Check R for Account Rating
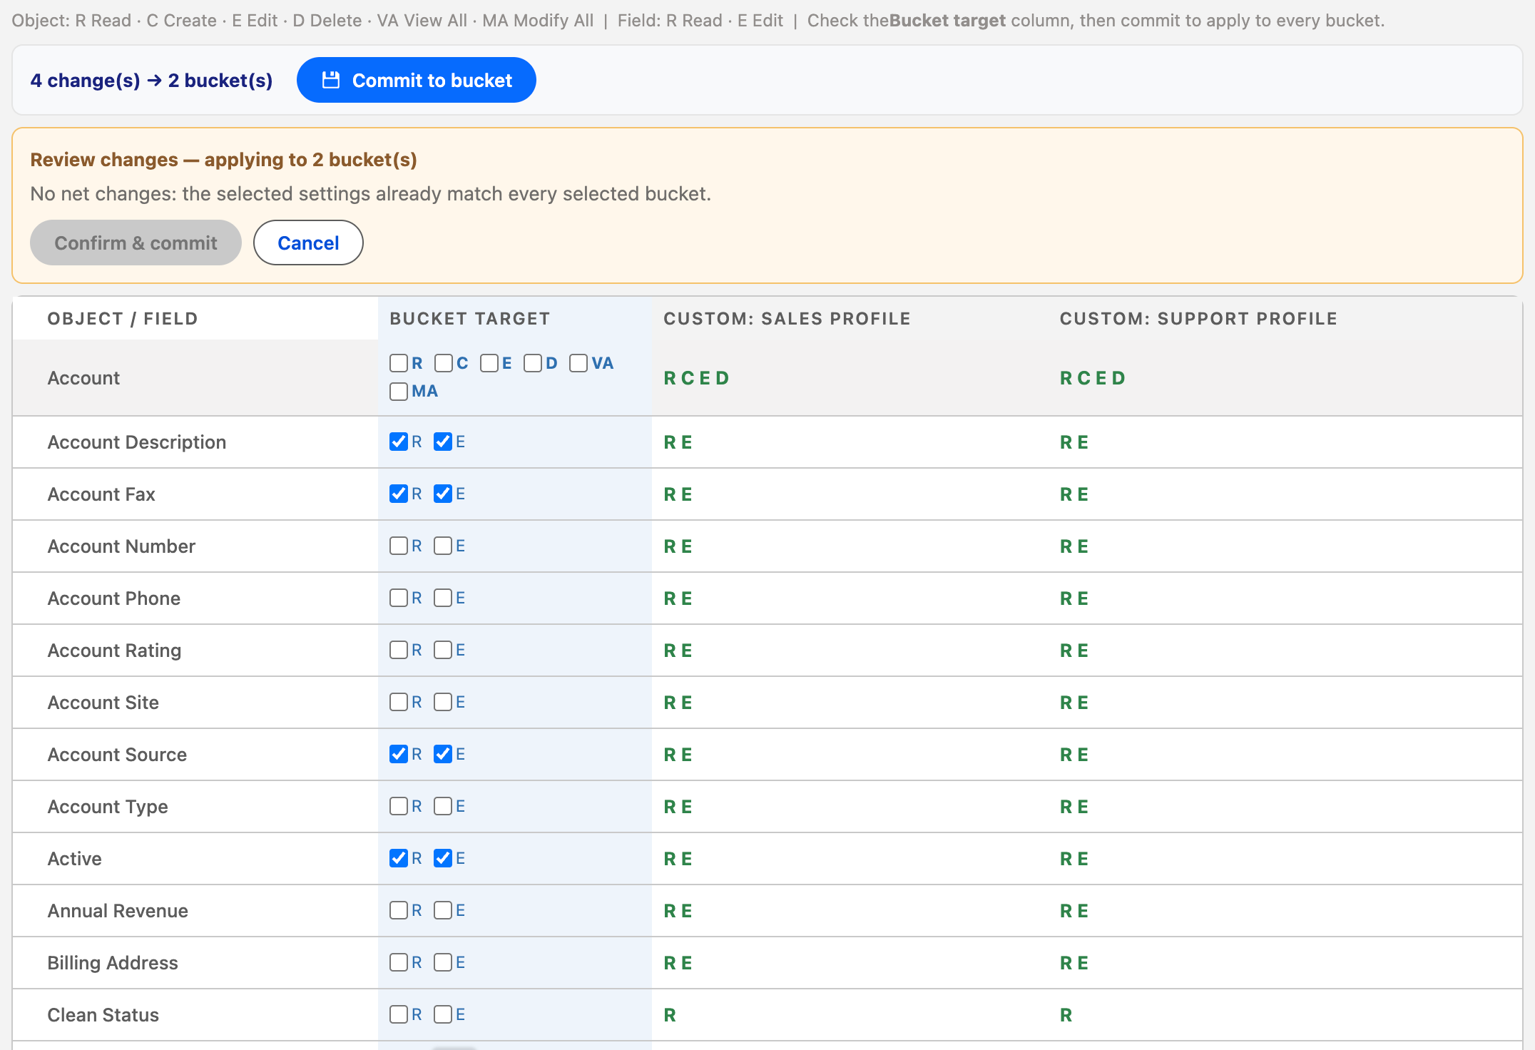The height and width of the screenshot is (1050, 1535). click(x=399, y=650)
